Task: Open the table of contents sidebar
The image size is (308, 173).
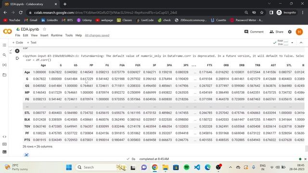Action: click(x=4, y=45)
